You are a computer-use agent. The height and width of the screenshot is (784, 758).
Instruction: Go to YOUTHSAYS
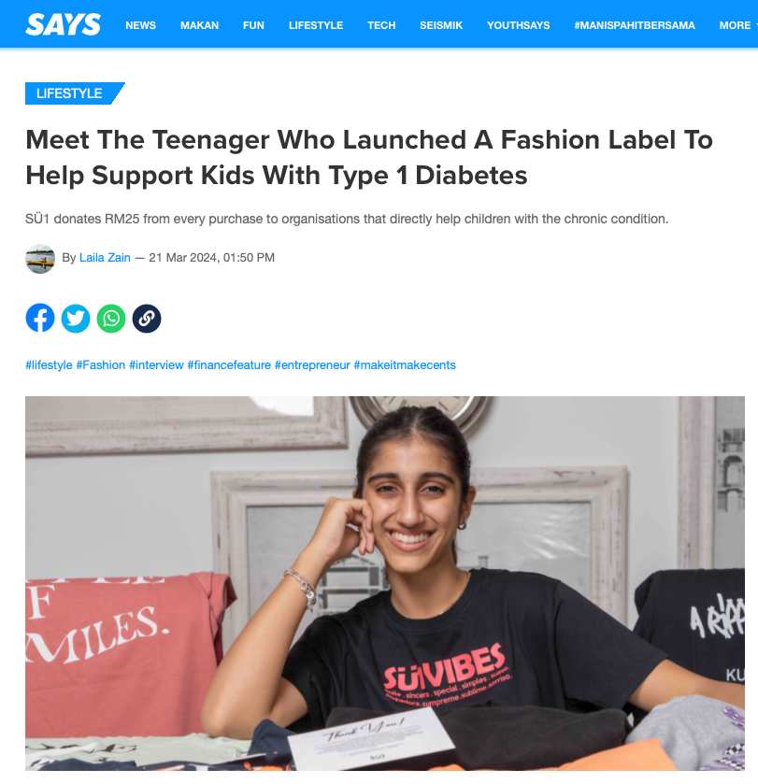tap(519, 25)
